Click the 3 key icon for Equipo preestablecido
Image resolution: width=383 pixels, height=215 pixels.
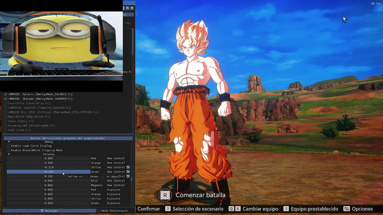286,209
